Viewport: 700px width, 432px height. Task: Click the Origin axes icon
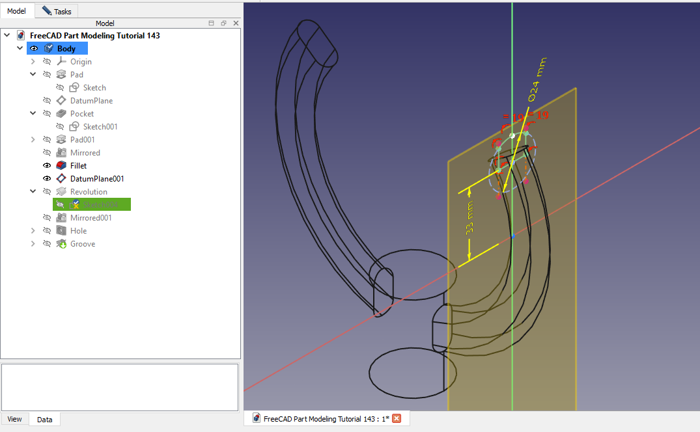coord(61,62)
